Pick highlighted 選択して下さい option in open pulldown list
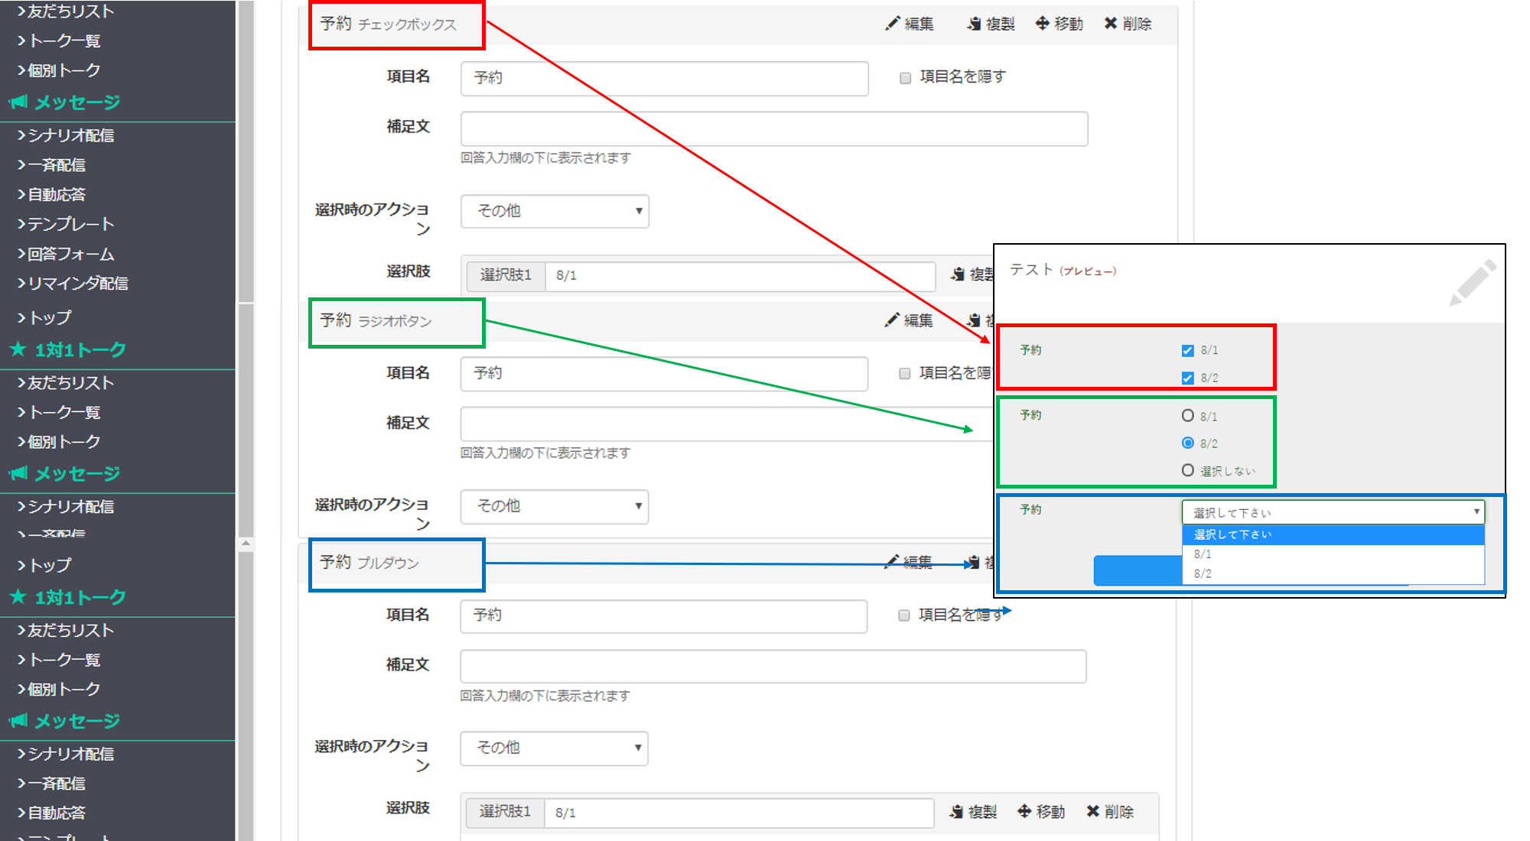 pyautogui.click(x=1333, y=534)
